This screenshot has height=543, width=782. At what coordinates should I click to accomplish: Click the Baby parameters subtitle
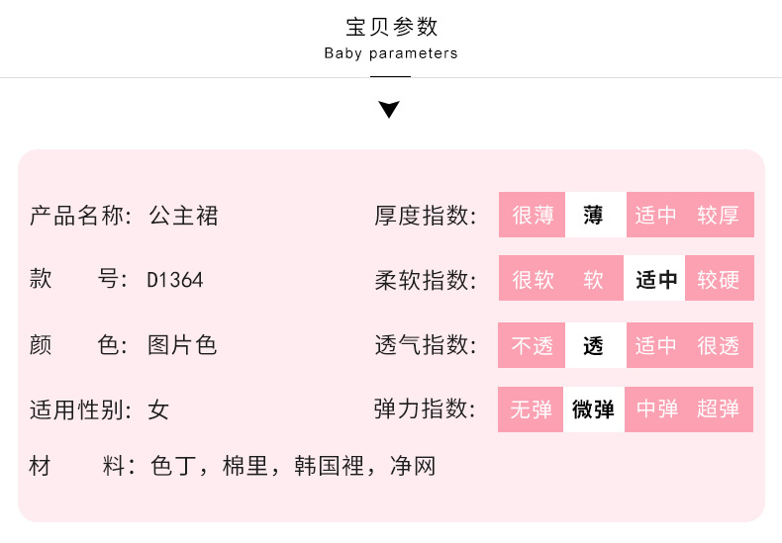pos(391,53)
